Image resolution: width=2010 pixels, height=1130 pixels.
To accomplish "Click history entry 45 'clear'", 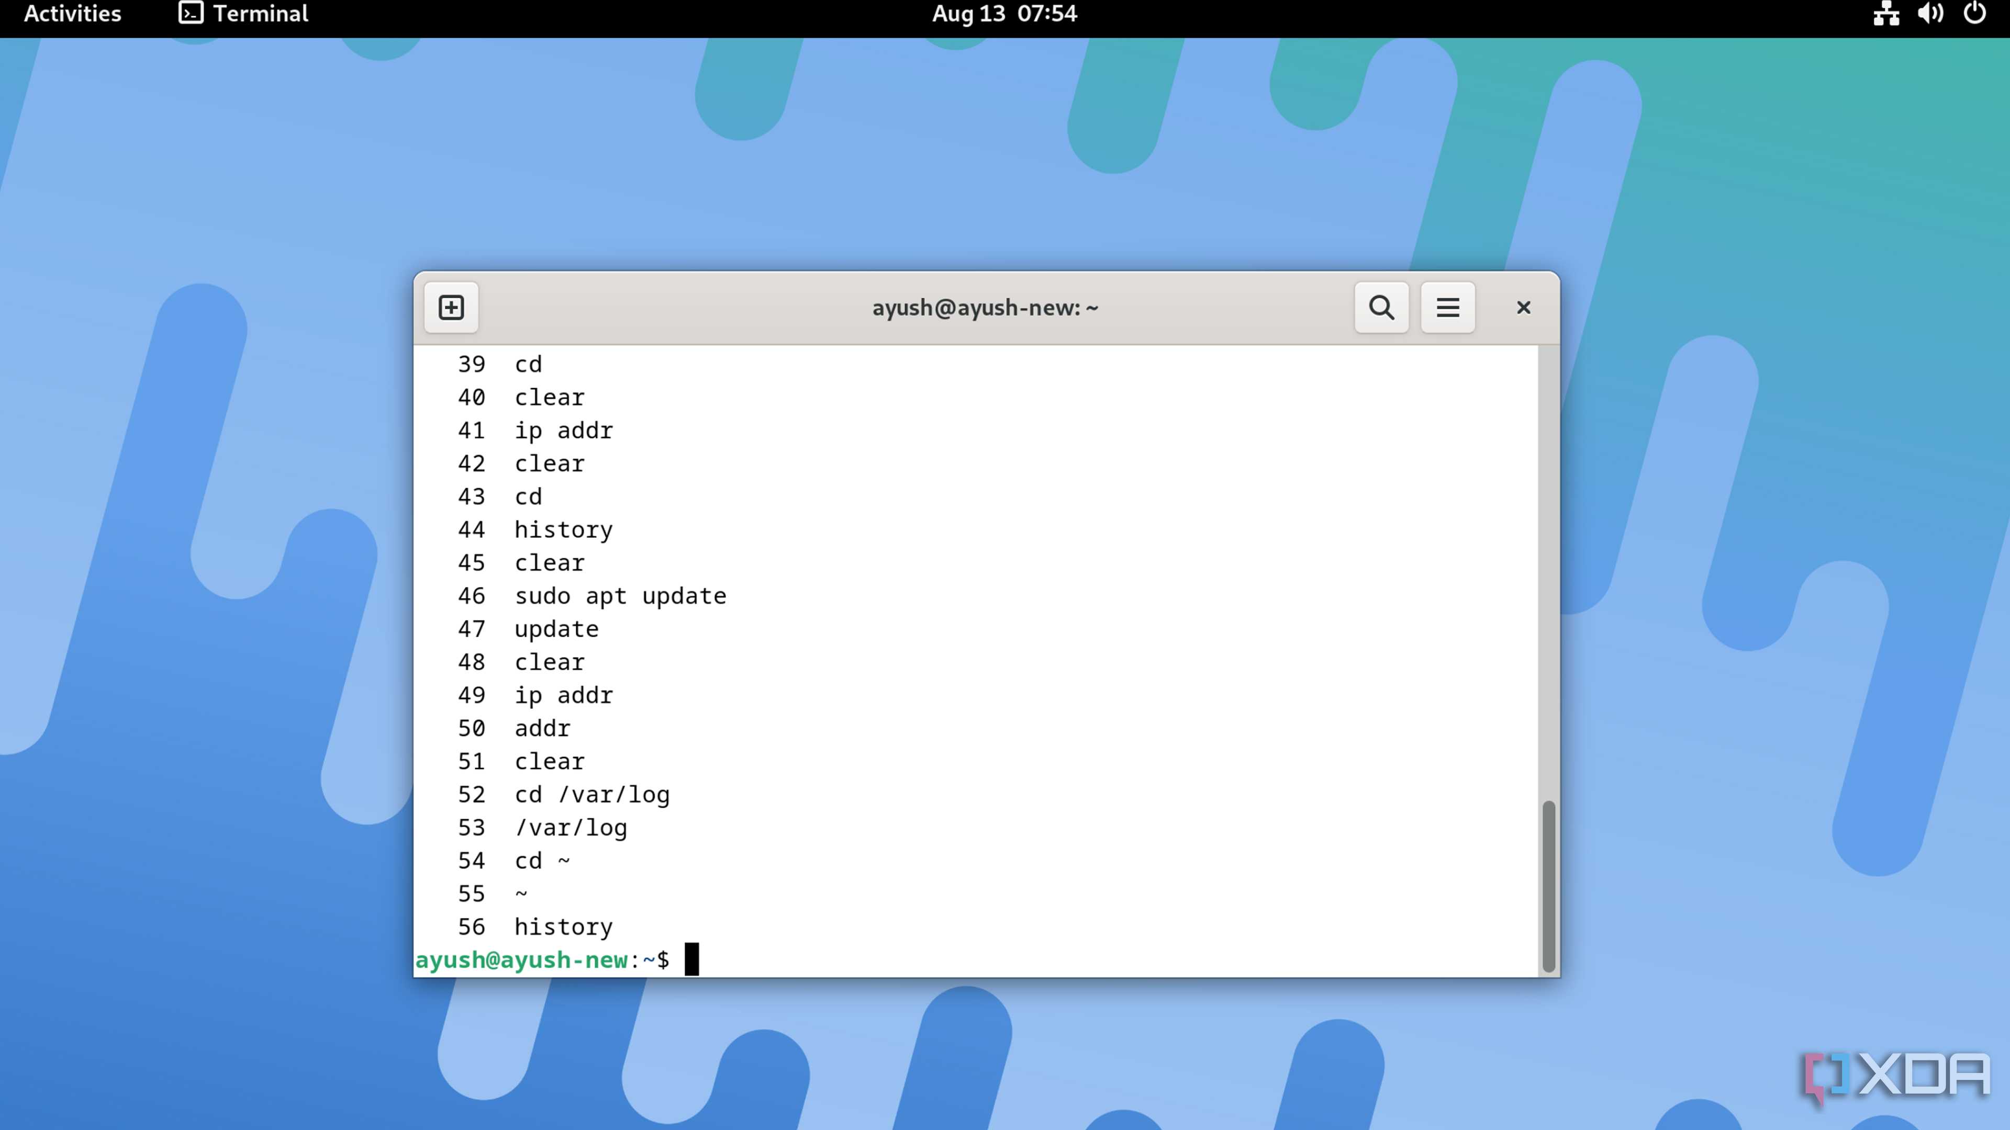I will click(x=549, y=562).
